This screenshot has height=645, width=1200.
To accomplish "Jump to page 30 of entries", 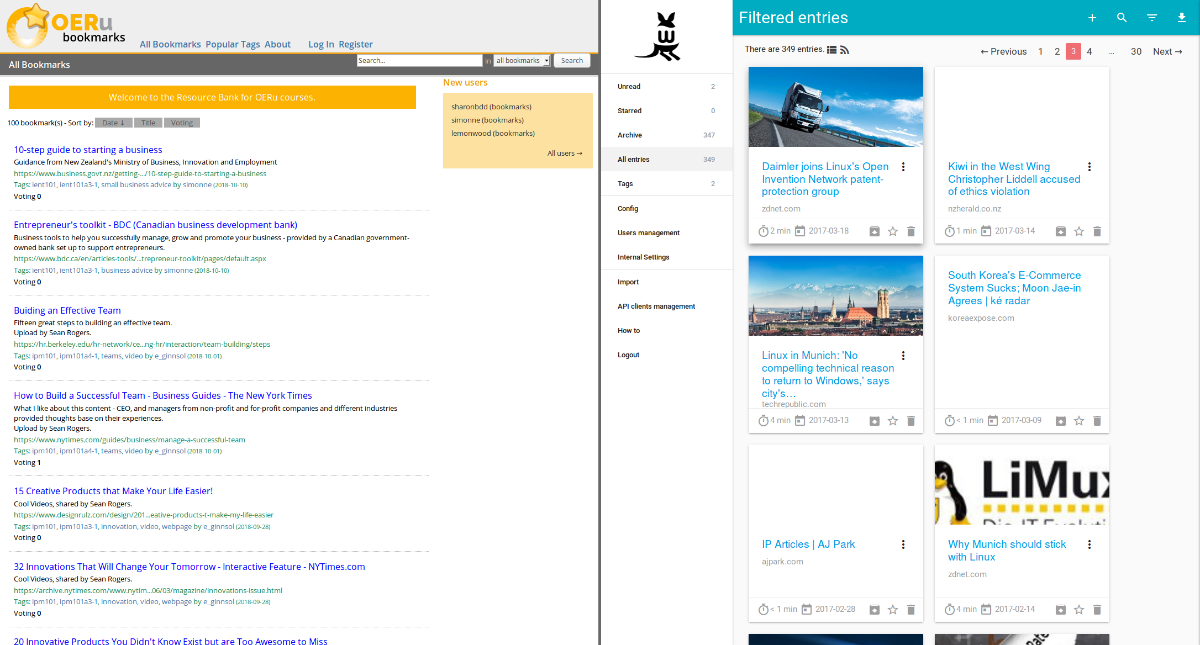I will coord(1136,51).
